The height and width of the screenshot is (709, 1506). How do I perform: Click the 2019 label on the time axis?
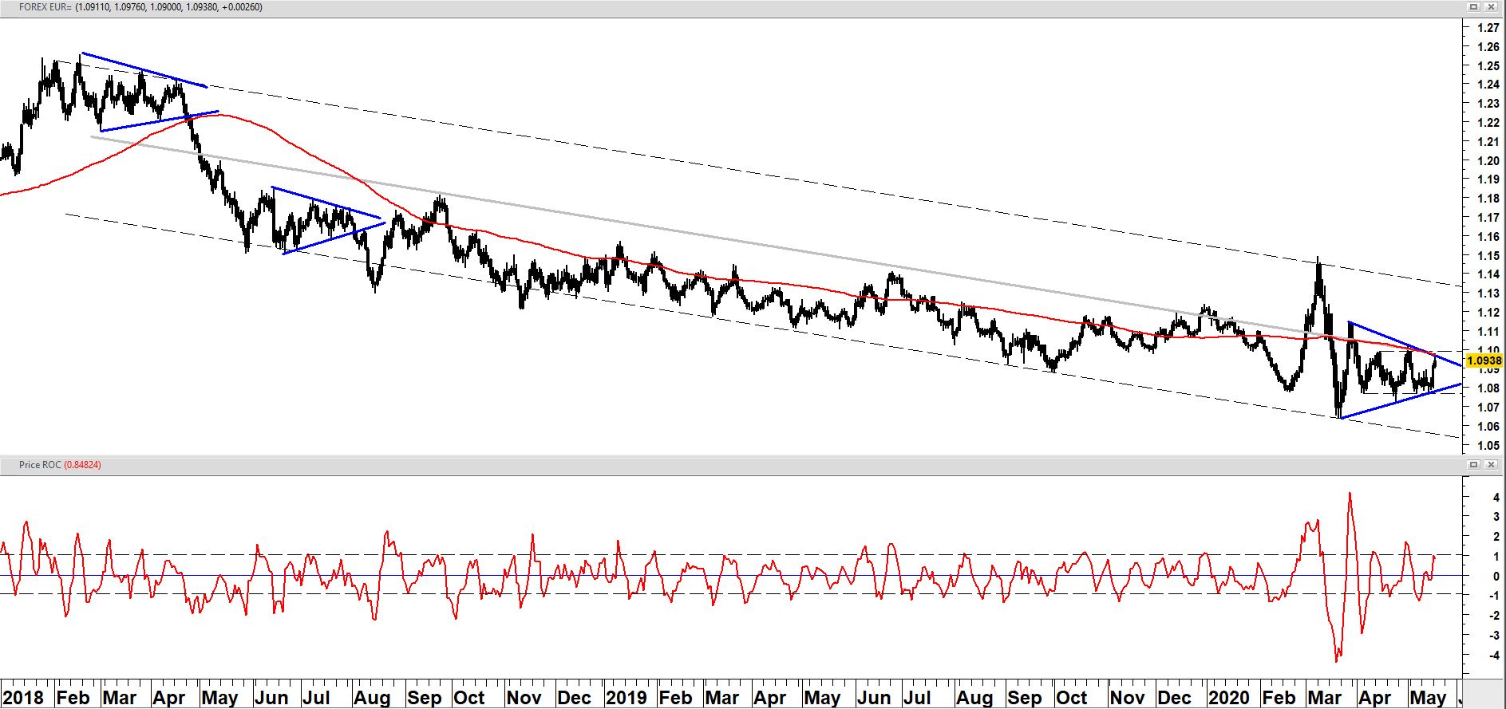[x=627, y=697]
